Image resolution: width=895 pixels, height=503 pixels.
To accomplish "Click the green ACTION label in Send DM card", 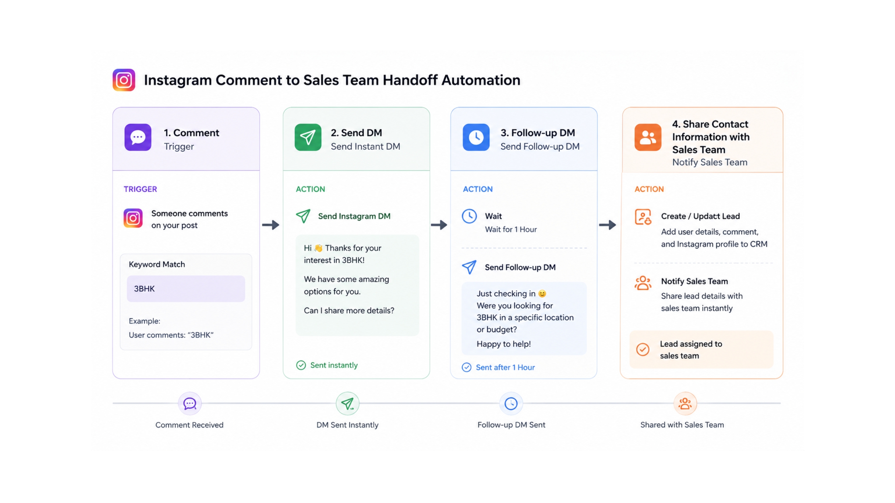I will click(x=310, y=189).
